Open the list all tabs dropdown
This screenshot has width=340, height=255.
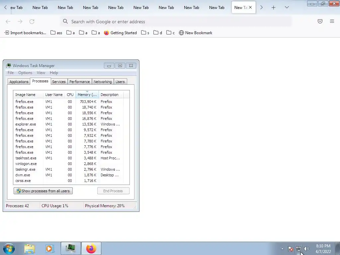(287, 8)
